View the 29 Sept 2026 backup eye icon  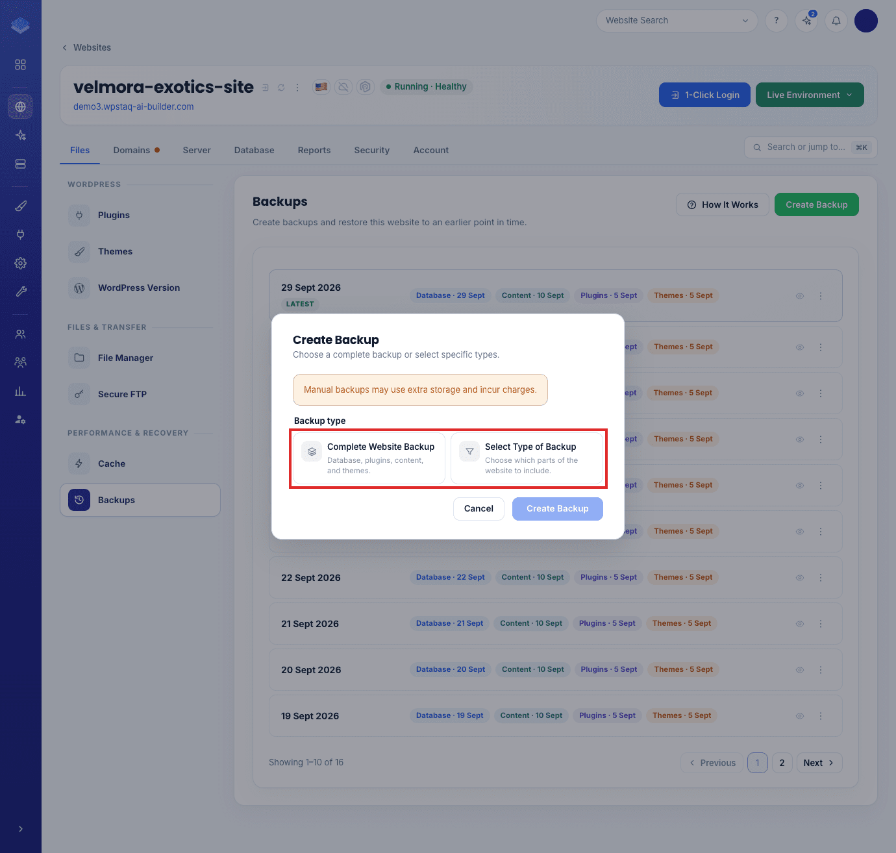tap(800, 296)
